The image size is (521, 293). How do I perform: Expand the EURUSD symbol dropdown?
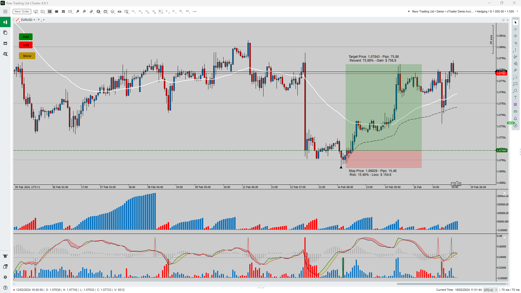coord(34,20)
